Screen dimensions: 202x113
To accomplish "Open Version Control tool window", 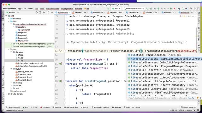I will [x=13, y=107].
